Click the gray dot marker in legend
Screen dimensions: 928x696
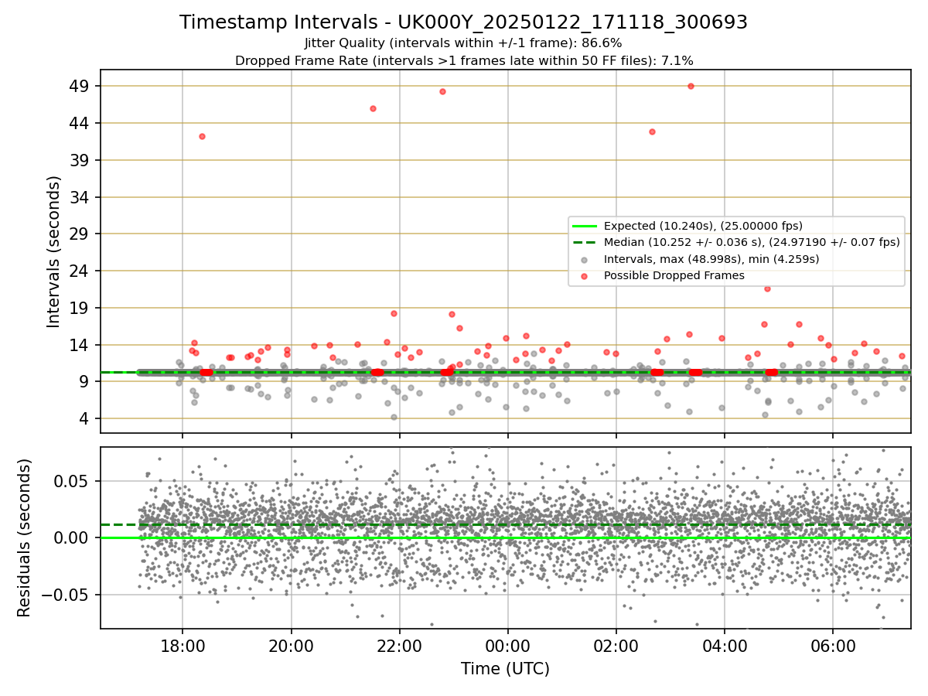585,259
